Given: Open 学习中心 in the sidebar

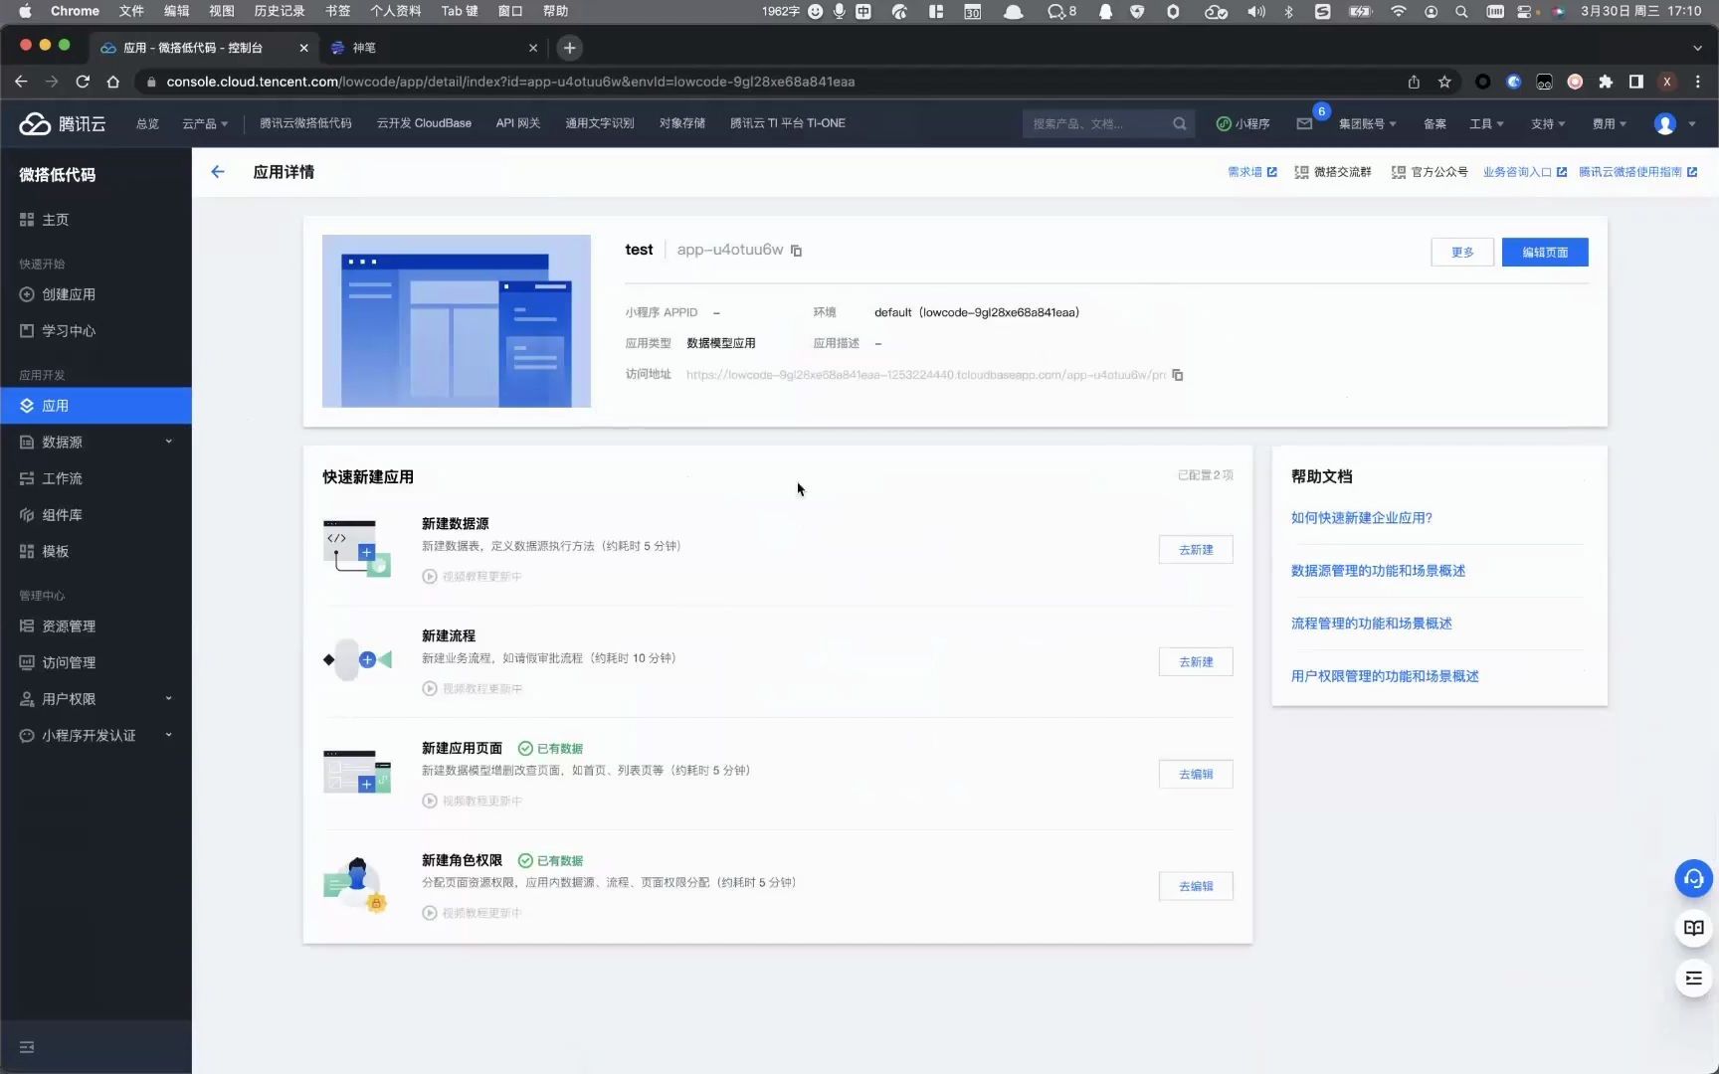Looking at the screenshot, I should (x=95, y=331).
